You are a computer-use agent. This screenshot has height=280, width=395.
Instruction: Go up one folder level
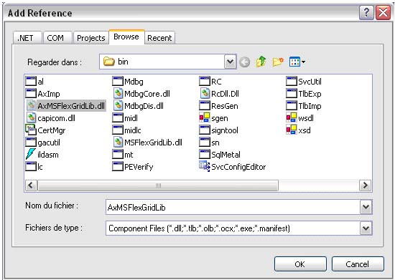pos(261,62)
